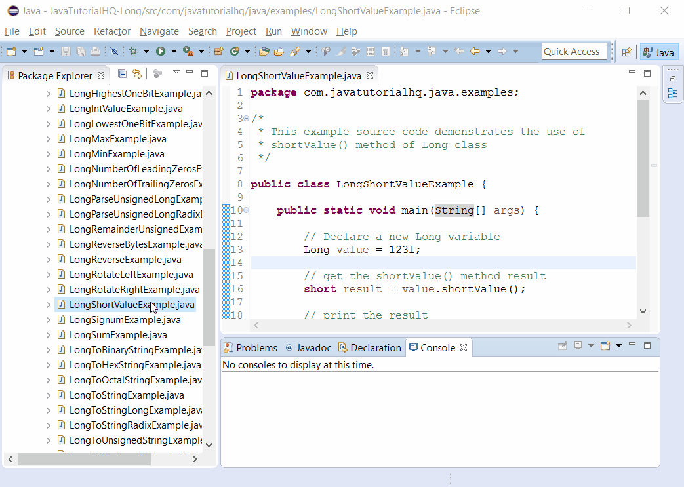
Task: Open the New wizard dropdown arrow
Action: click(24, 51)
